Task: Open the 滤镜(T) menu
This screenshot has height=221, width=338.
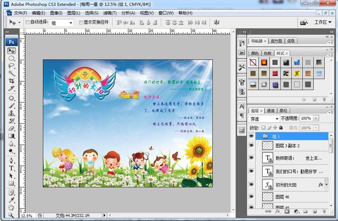Action: pos(110,13)
